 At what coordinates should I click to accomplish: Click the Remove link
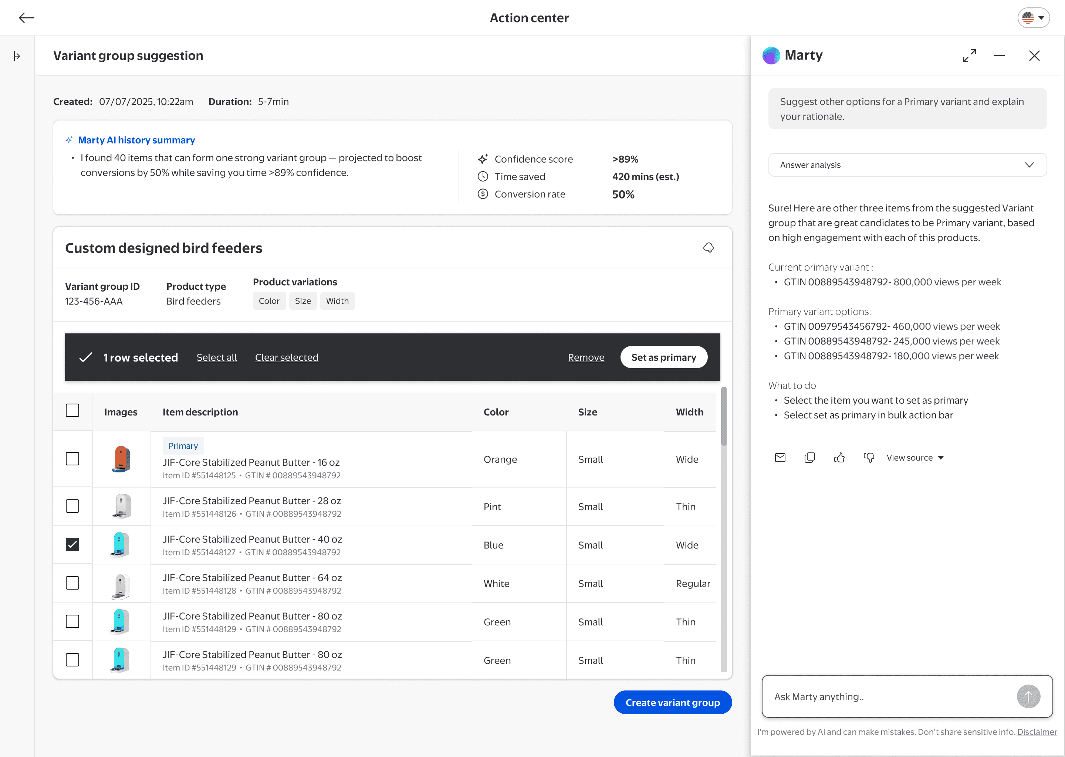(x=586, y=357)
